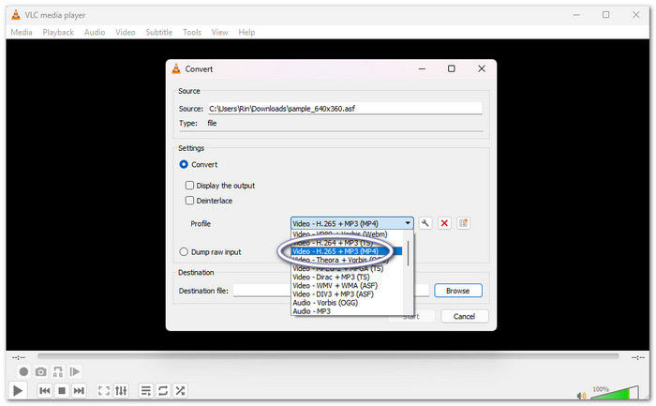Screen dimensions: 656x406
Task: Adjust the volume slider at 100%
Action: [x=614, y=393]
